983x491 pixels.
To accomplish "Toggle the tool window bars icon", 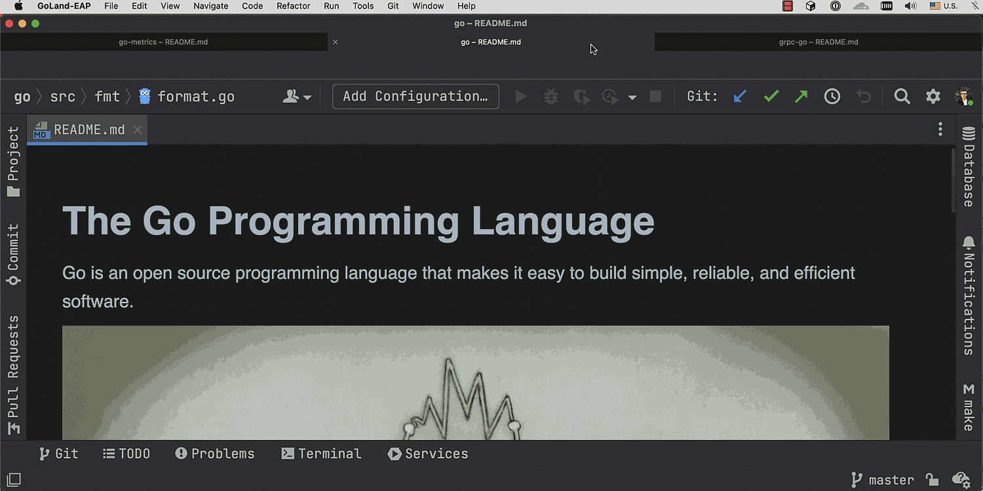I will coord(14,480).
